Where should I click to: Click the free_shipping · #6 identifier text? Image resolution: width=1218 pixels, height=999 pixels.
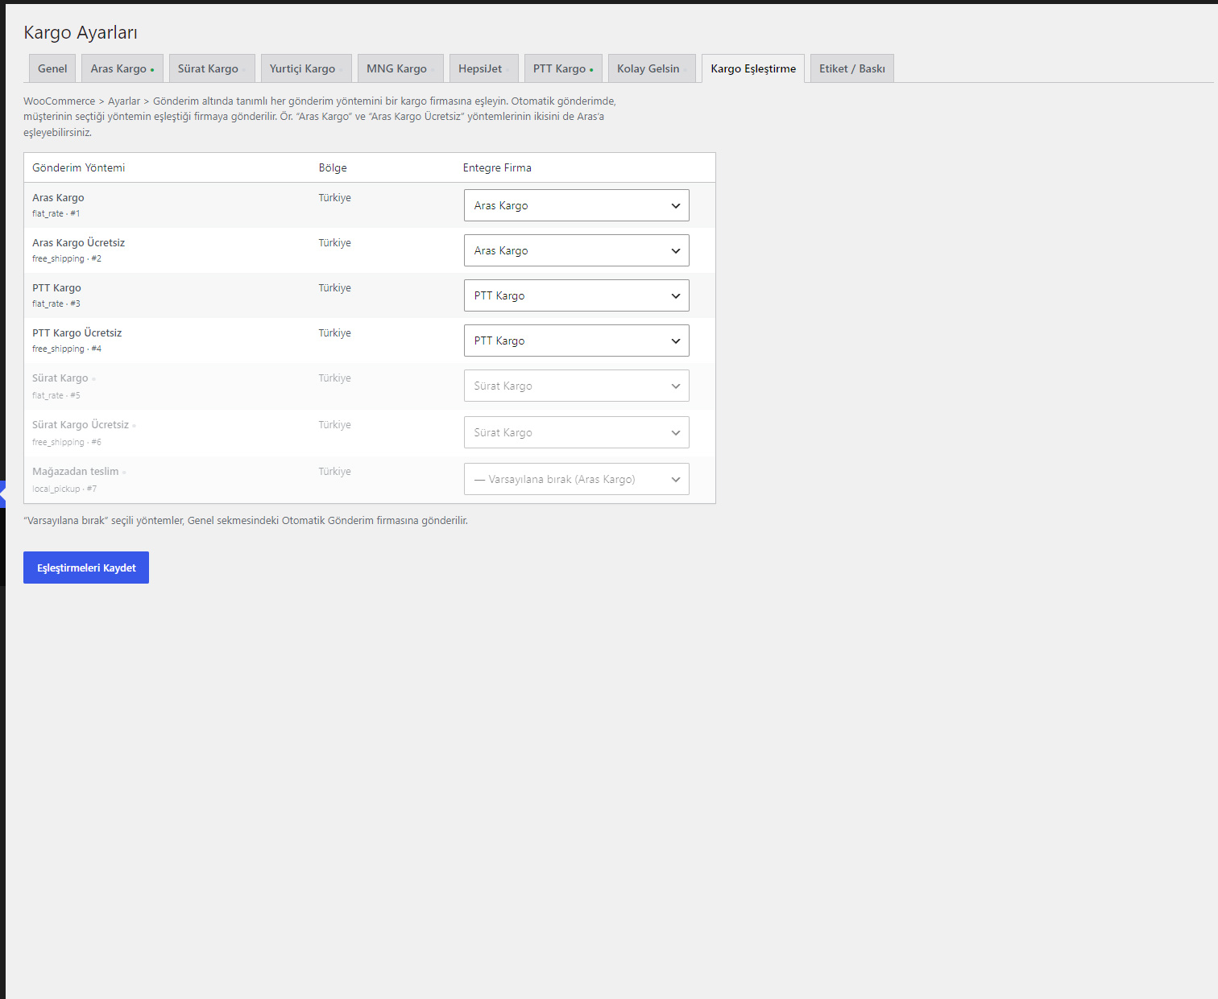[67, 442]
